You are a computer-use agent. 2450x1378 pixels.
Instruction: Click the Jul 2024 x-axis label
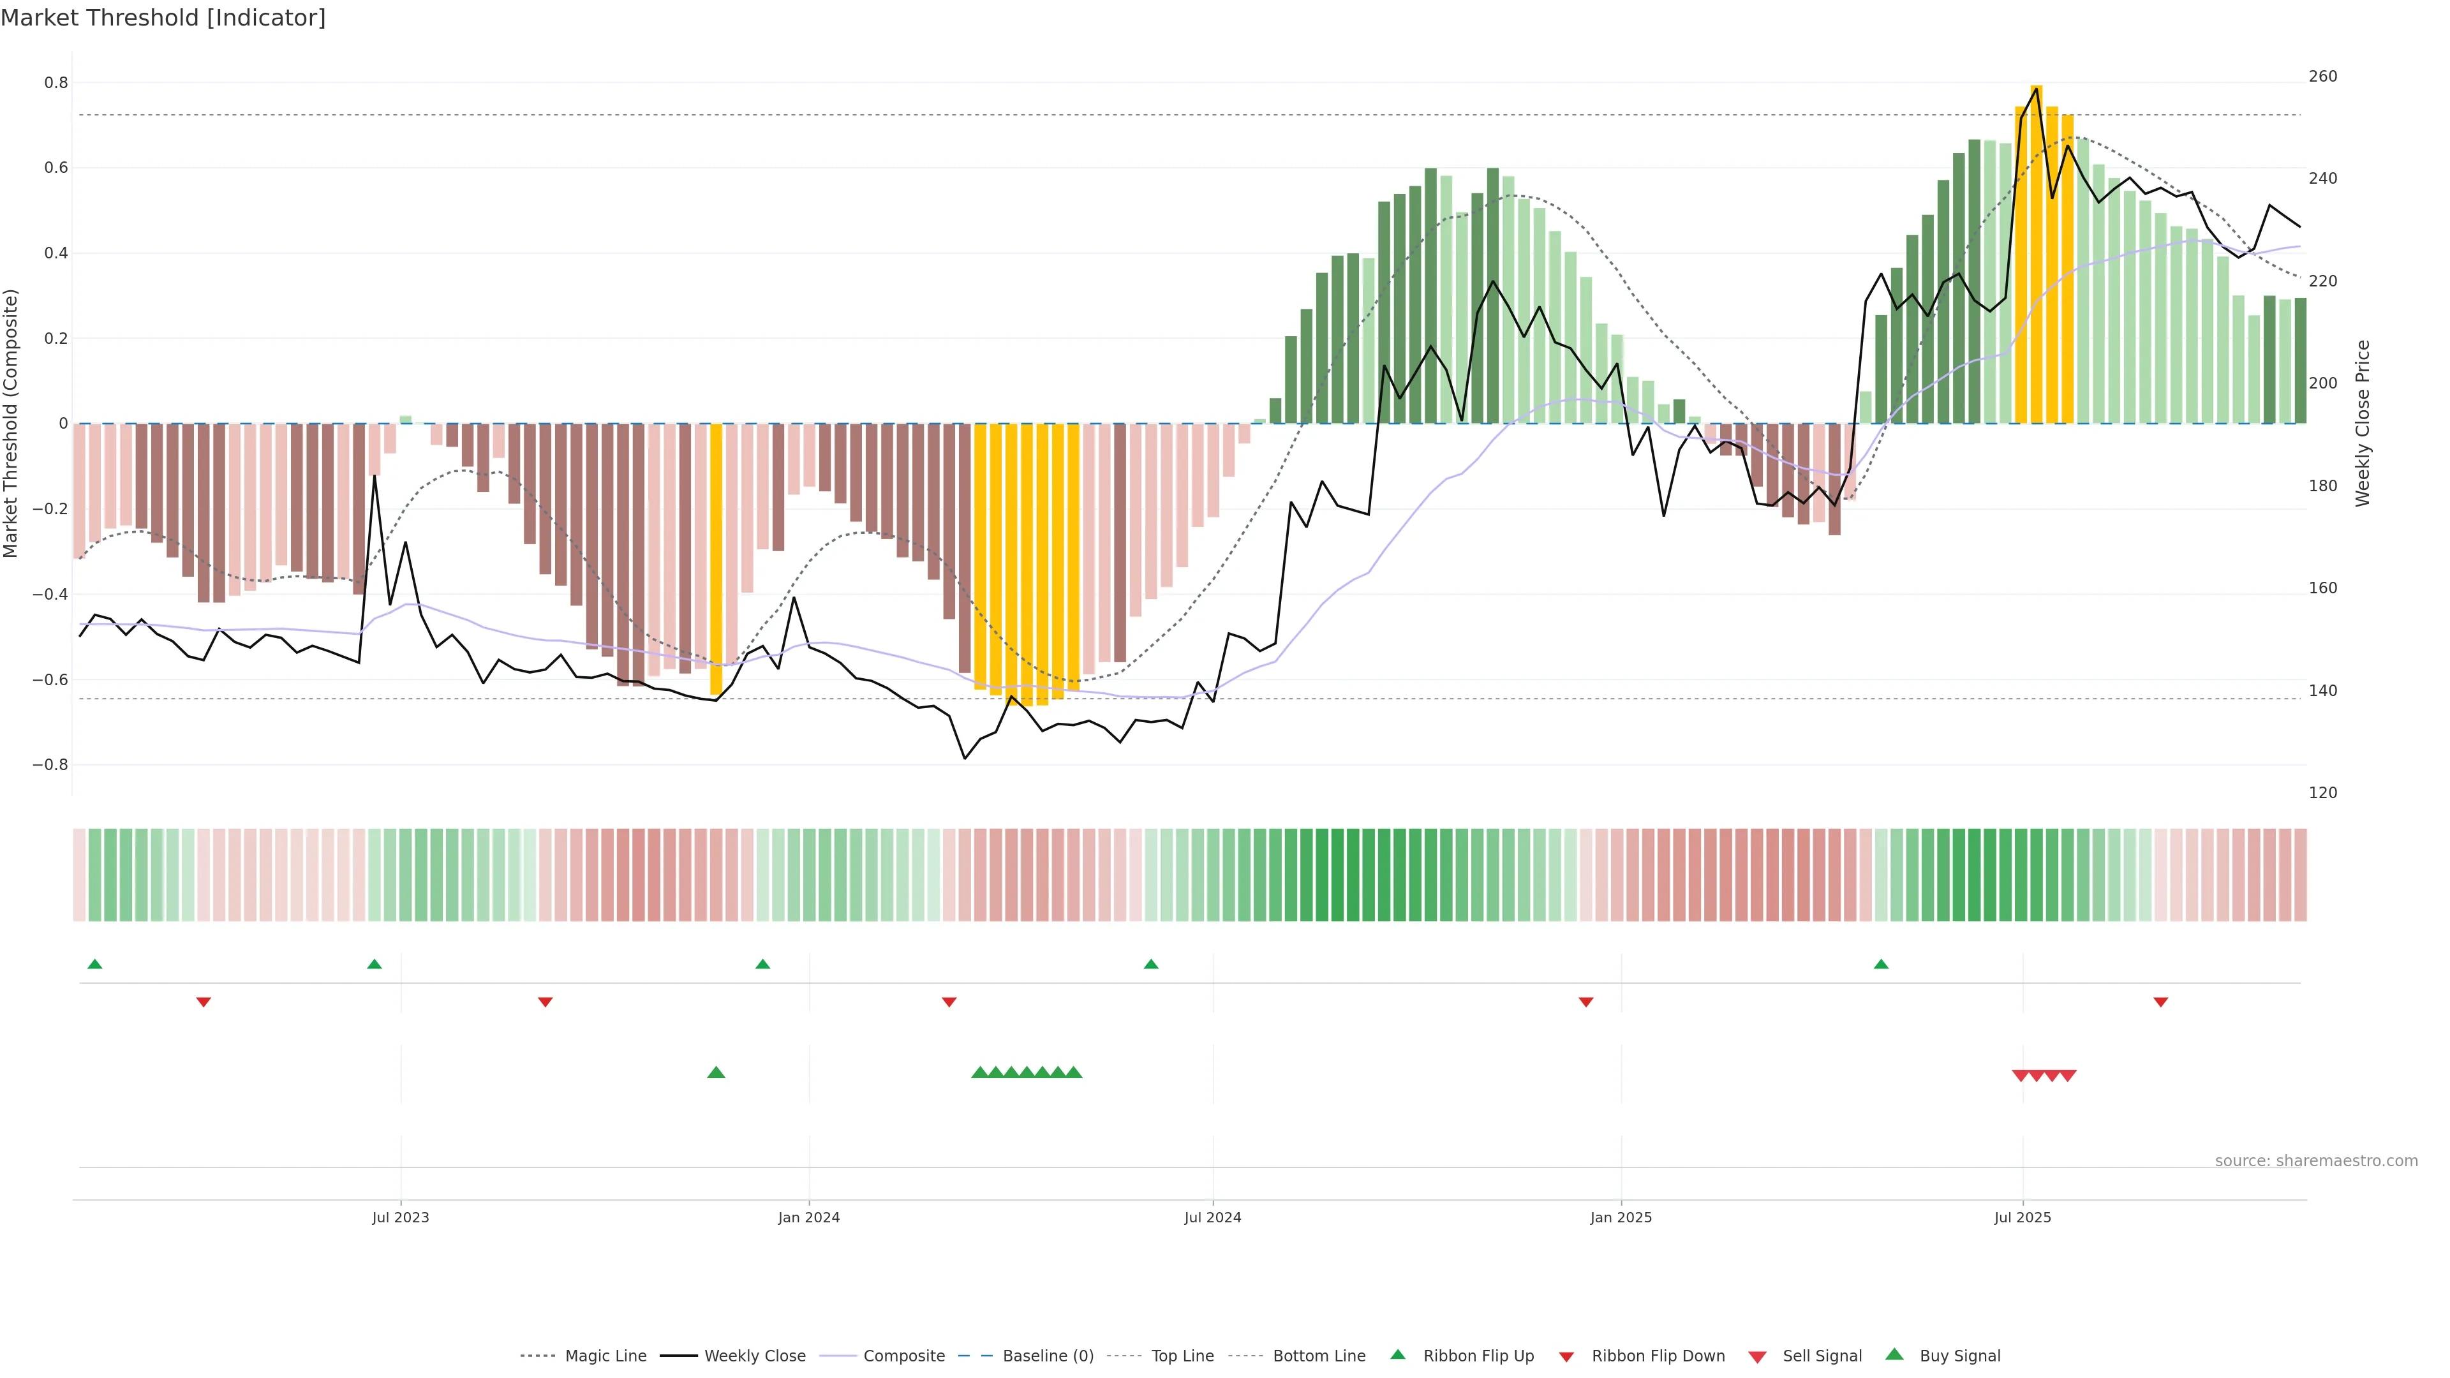pos(1212,1217)
